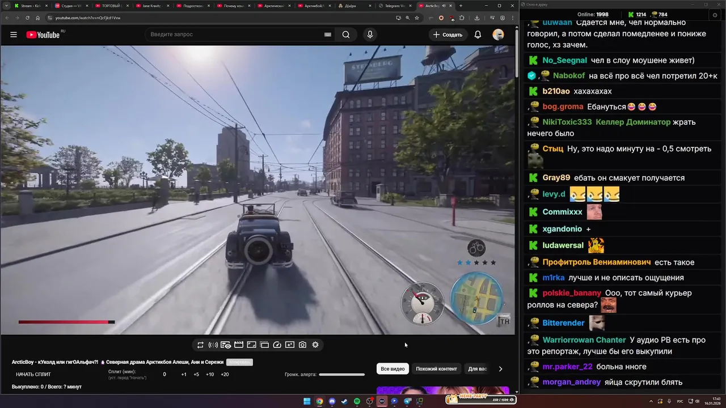Open Discord from the taskbar
This screenshot has height=408, width=726.
332,401
